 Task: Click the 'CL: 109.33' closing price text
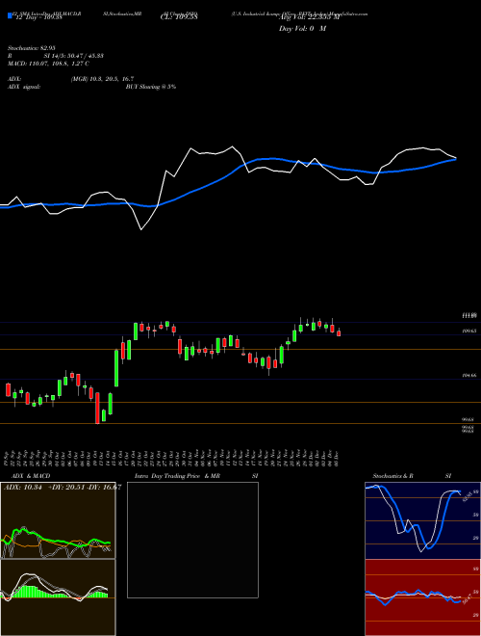(179, 17)
